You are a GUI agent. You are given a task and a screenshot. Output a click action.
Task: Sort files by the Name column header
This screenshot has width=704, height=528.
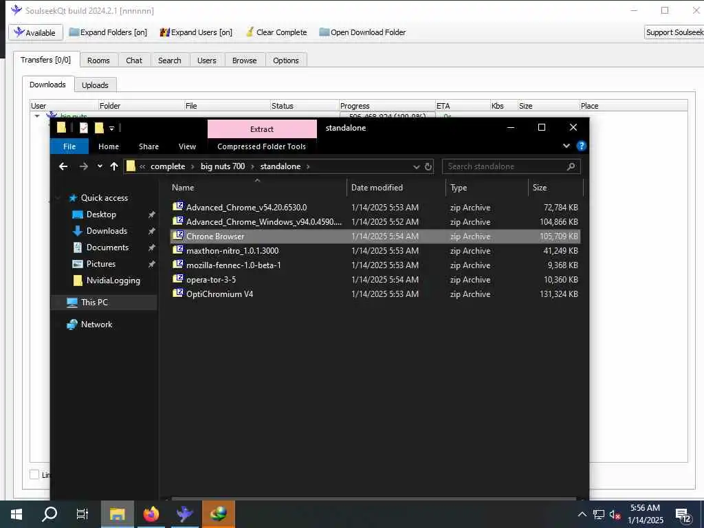coord(257,188)
